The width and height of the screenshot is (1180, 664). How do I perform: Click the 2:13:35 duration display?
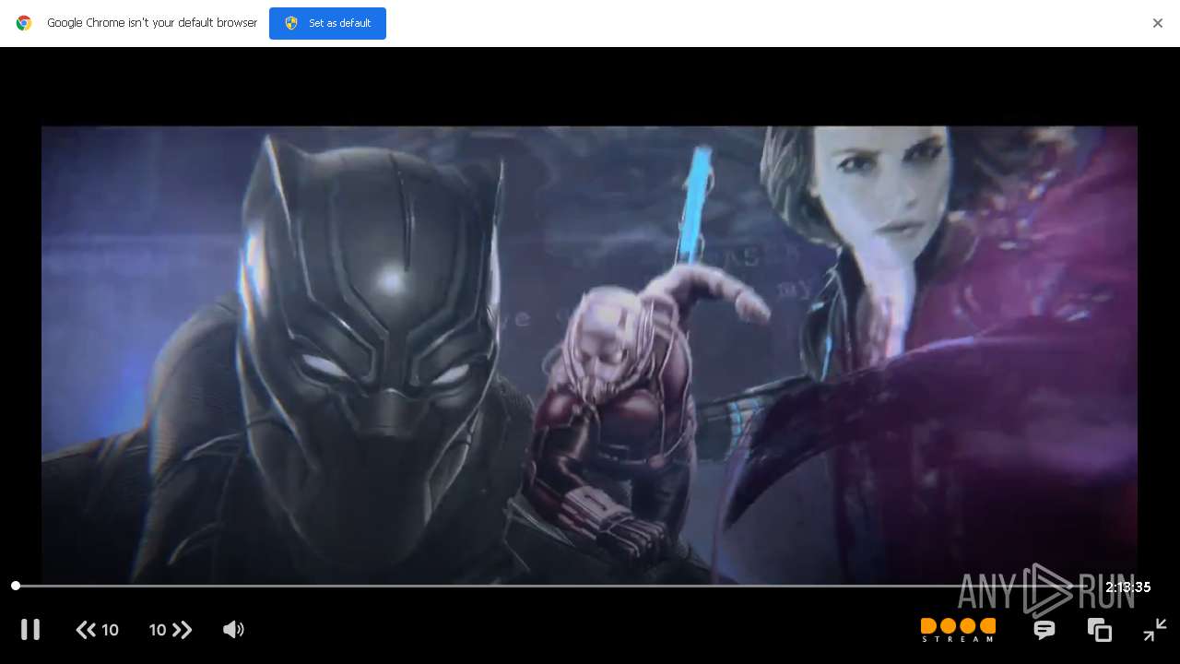pyautogui.click(x=1128, y=587)
